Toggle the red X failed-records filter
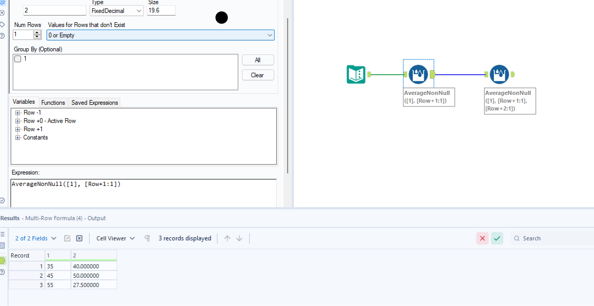The image size is (594, 306). coord(482,238)
